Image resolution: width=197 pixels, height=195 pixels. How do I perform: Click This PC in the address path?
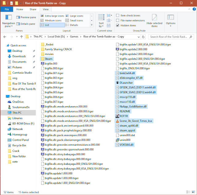click(x=38, y=36)
